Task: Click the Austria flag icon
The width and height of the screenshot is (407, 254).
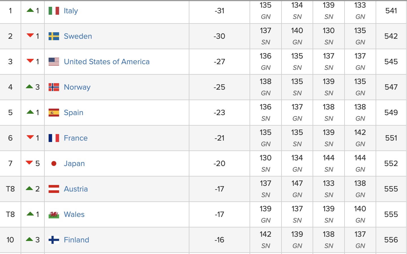Action: tap(54, 189)
